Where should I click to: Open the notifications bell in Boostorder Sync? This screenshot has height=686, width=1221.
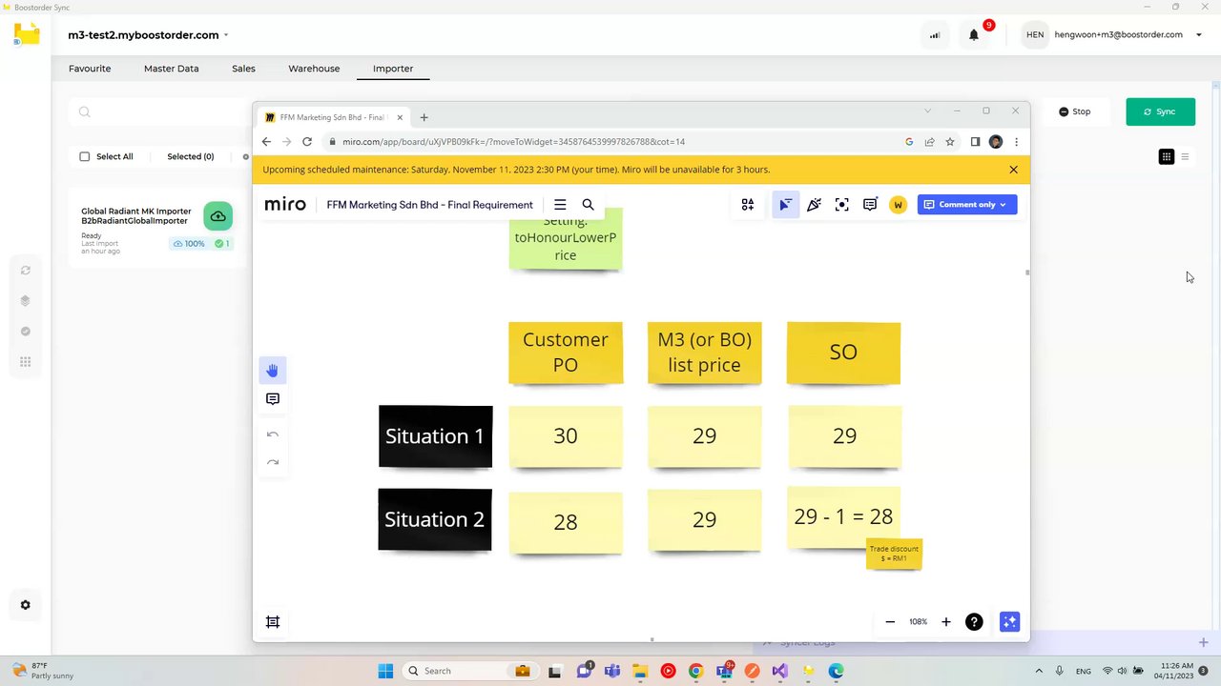click(974, 35)
